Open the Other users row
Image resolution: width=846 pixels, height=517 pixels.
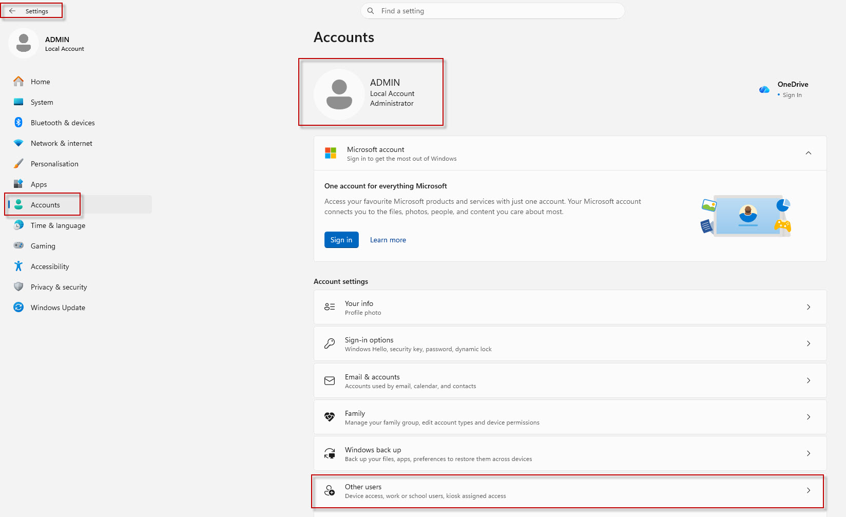pyautogui.click(x=570, y=490)
